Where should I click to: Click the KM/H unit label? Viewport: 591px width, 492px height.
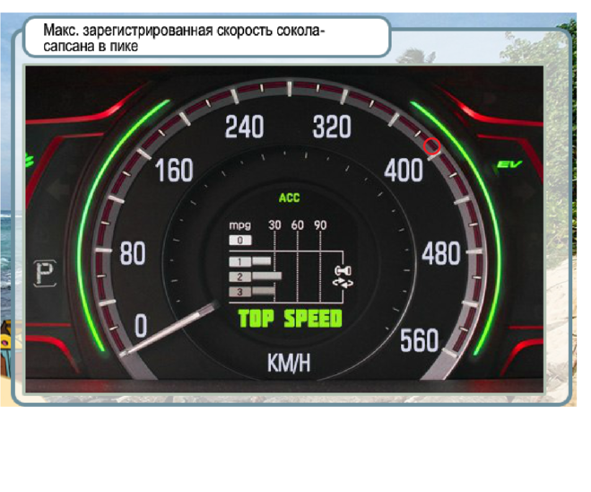point(290,365)
